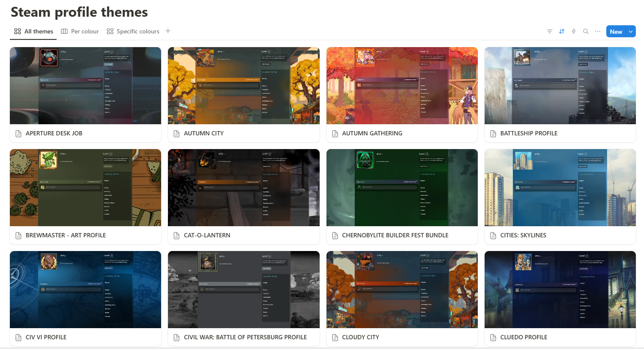Click the search magnifier icon
The height and width of the screenshot is (350, 644).
[586, 31]
